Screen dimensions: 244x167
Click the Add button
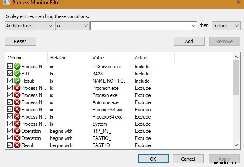189,41
